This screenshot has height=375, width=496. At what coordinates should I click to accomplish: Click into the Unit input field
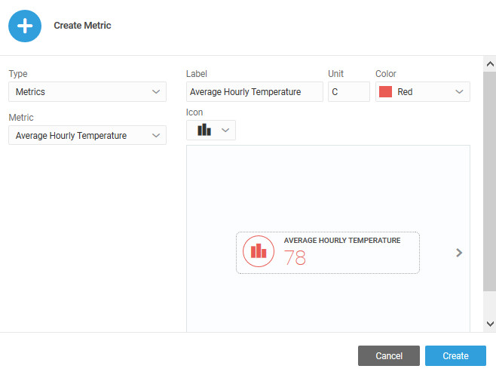[349, 92]
